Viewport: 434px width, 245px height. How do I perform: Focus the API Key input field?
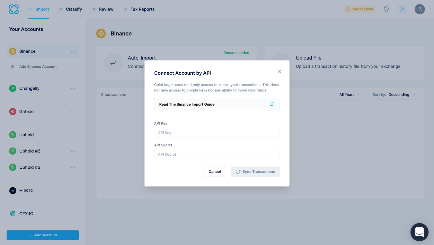pos(217,133)
